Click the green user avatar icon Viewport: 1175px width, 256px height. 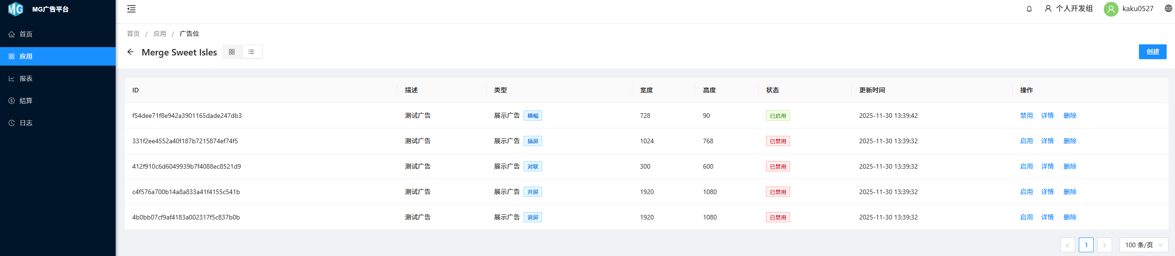[1111, 9]
